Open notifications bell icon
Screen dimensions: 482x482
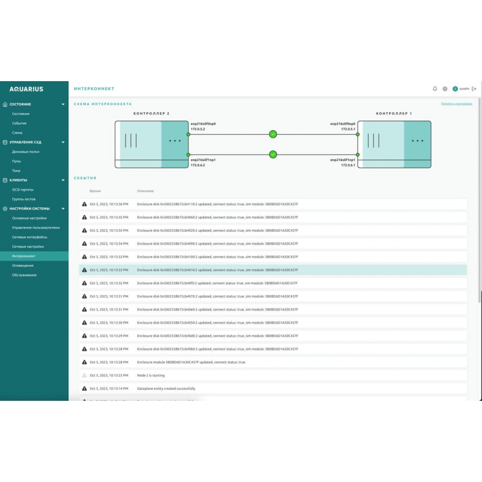(435, 89)
